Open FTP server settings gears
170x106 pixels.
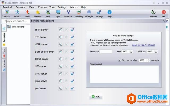[x=73, y=37]
